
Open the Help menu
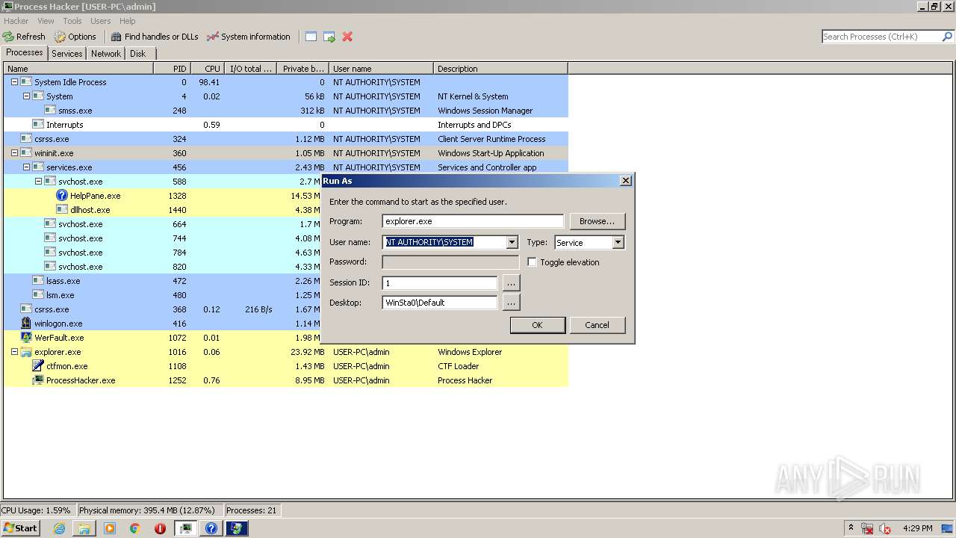click(x=128, y=21)
